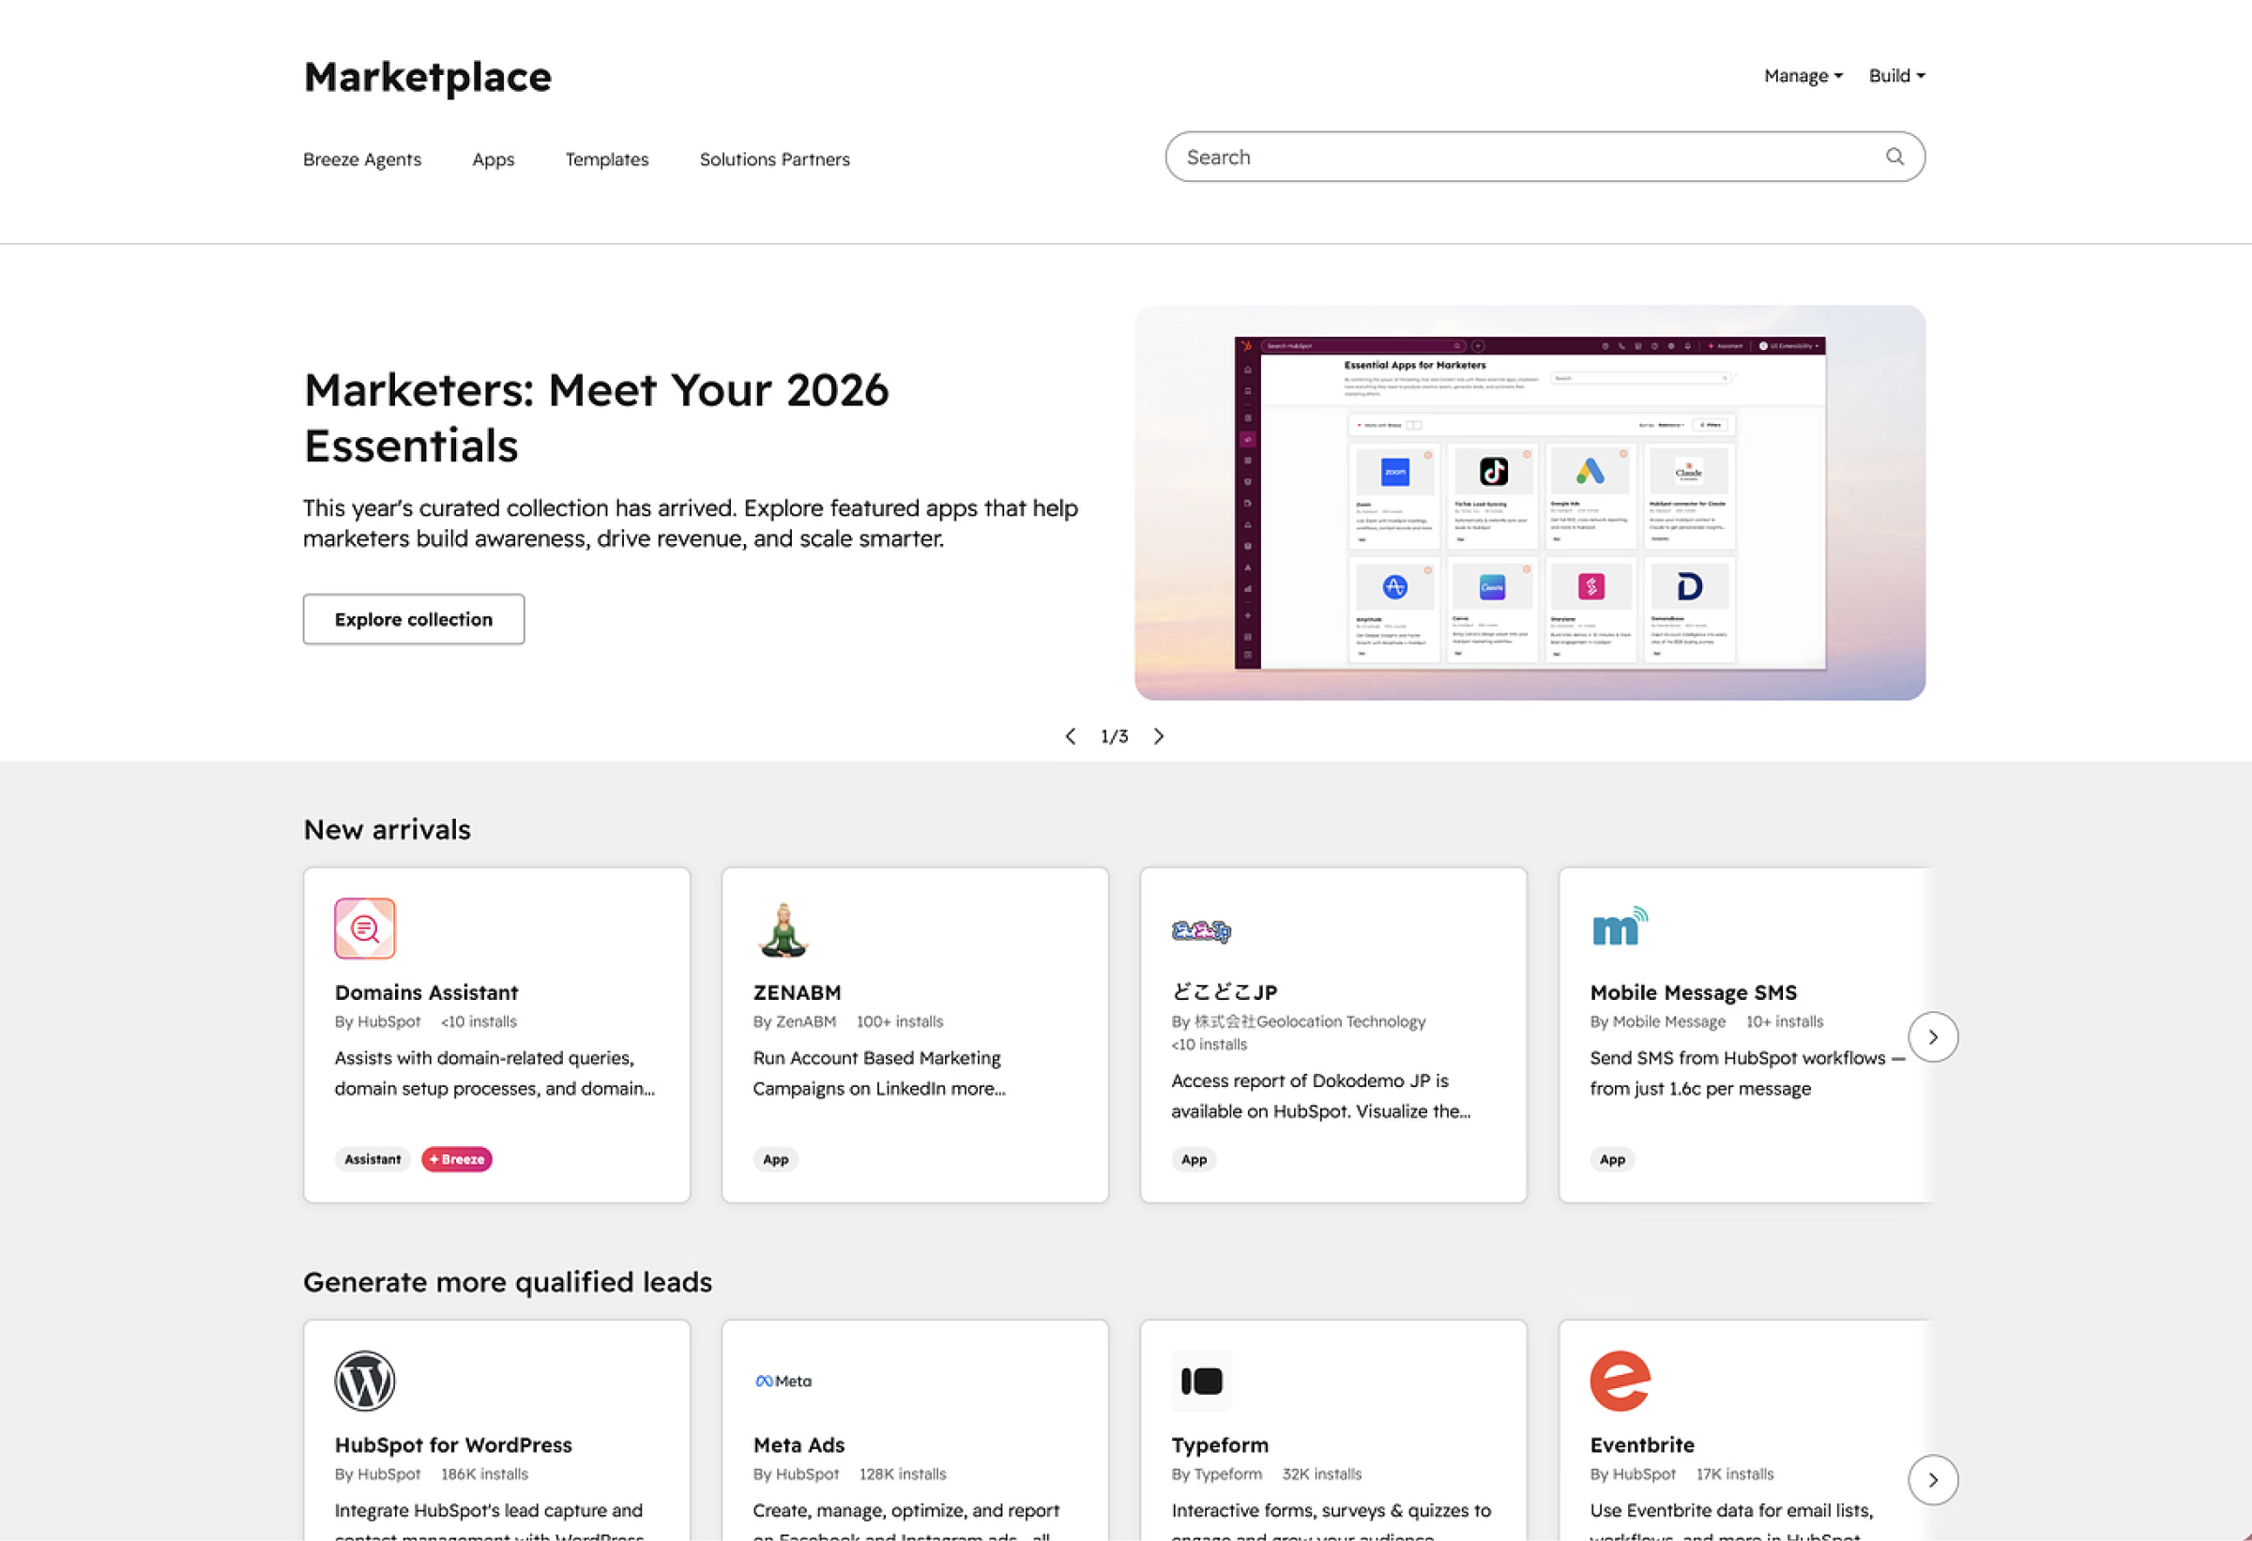Switch to the Apps tab
This screenshot has width=2252, height=1541.
click(x=494, y=159)
